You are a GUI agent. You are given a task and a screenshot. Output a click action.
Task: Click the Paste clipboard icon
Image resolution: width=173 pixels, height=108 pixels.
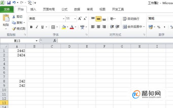6,18
